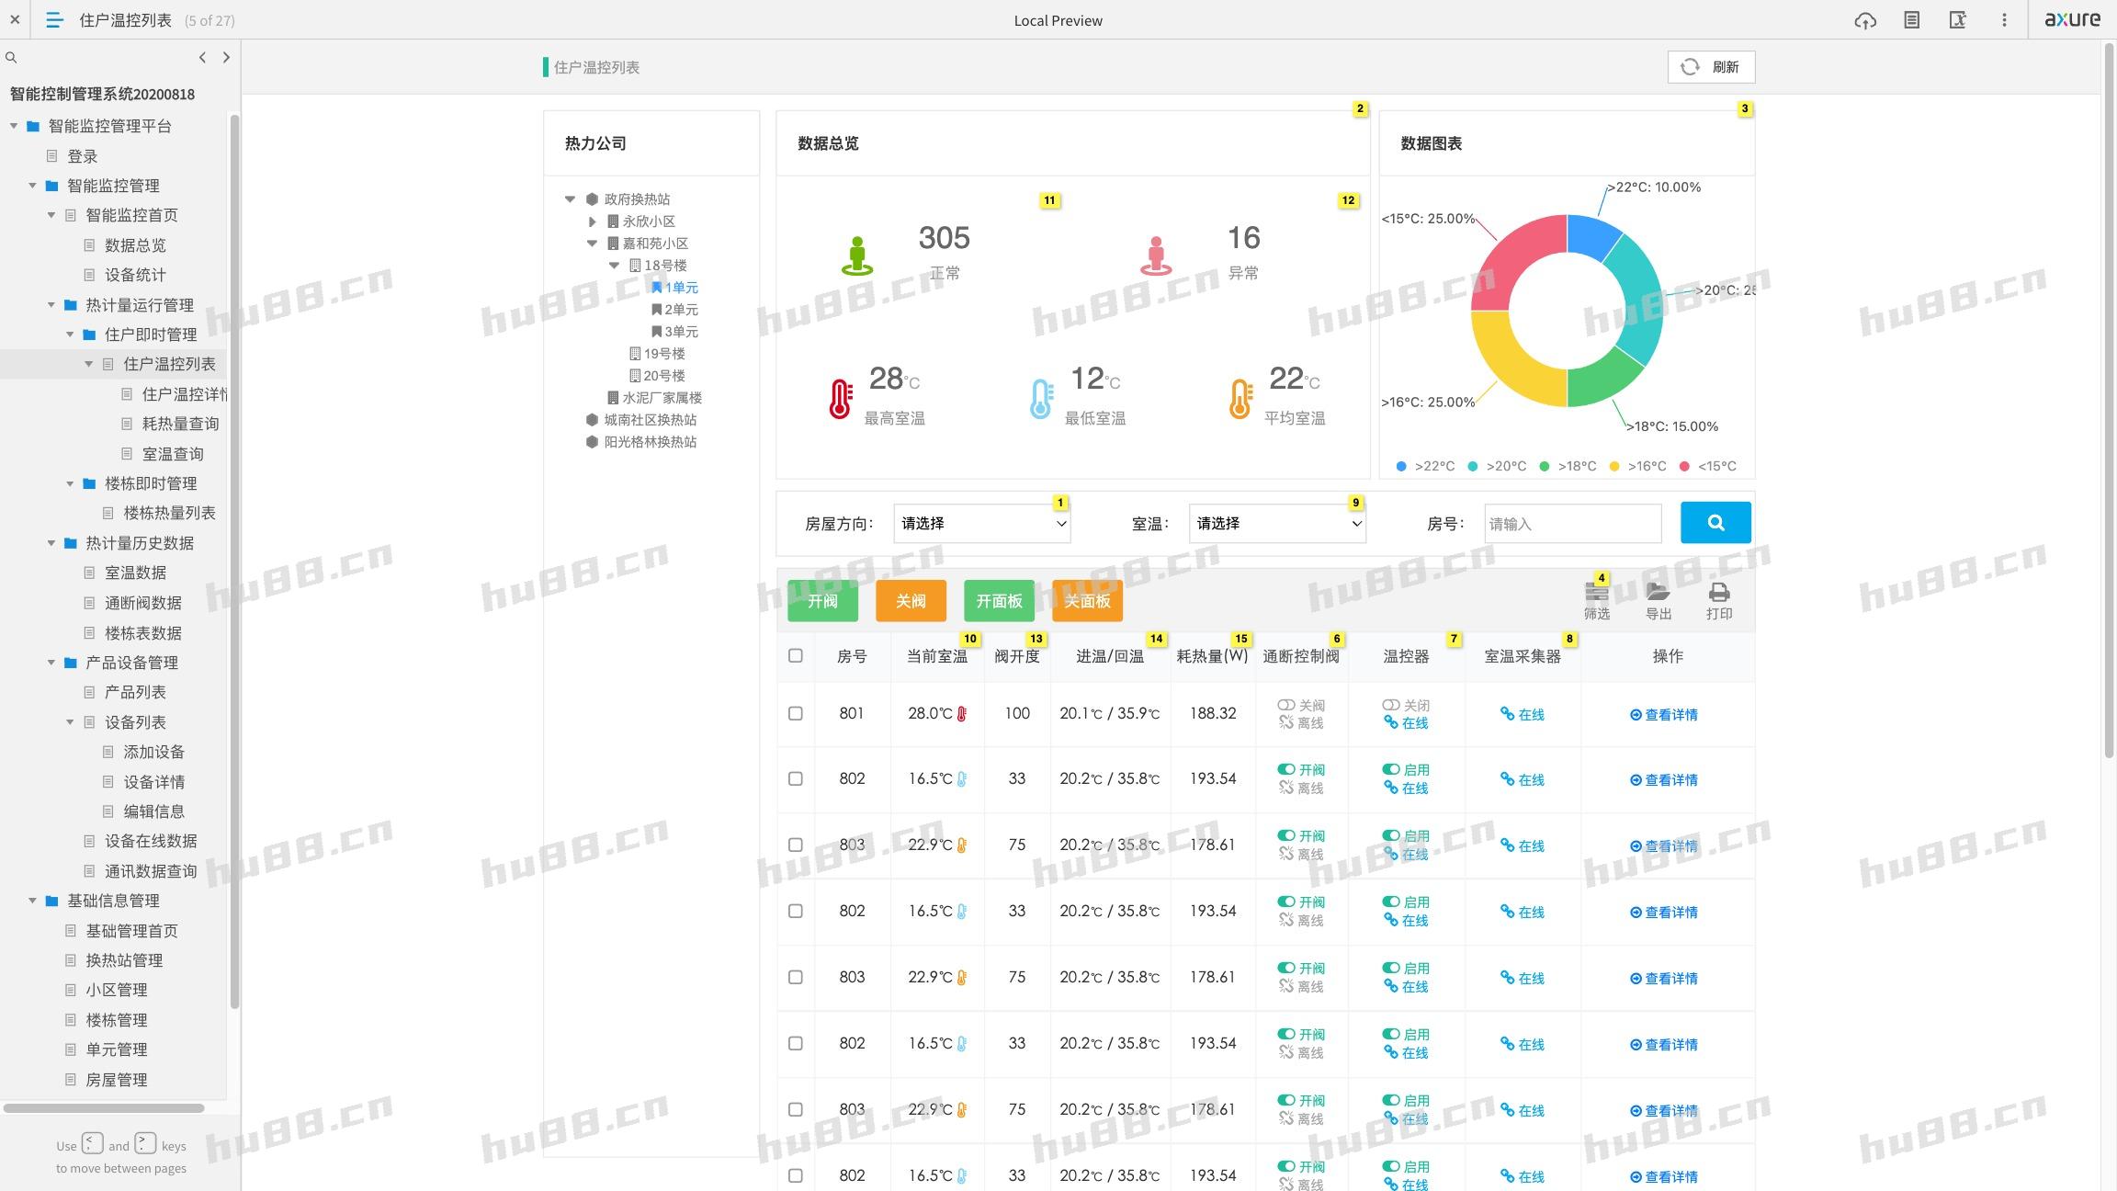Expand the 永欣小区 tree node
Viewport: 2117px width, 1191px height.
pos(593,221)
